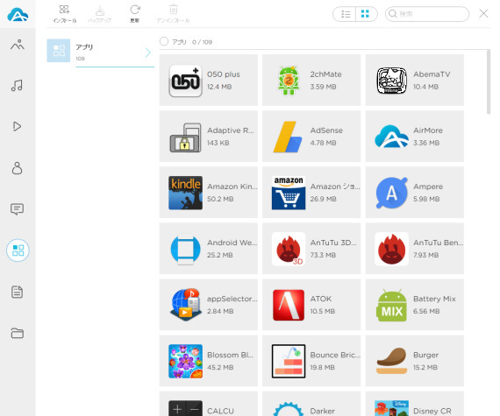Toggle the select-all apps radio button
Viewport: 500px width, 416px height.
[164, 41]
